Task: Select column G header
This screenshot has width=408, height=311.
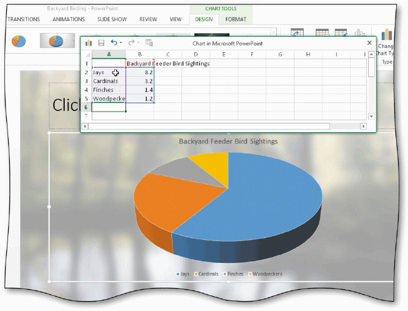Action: [280, 54]
